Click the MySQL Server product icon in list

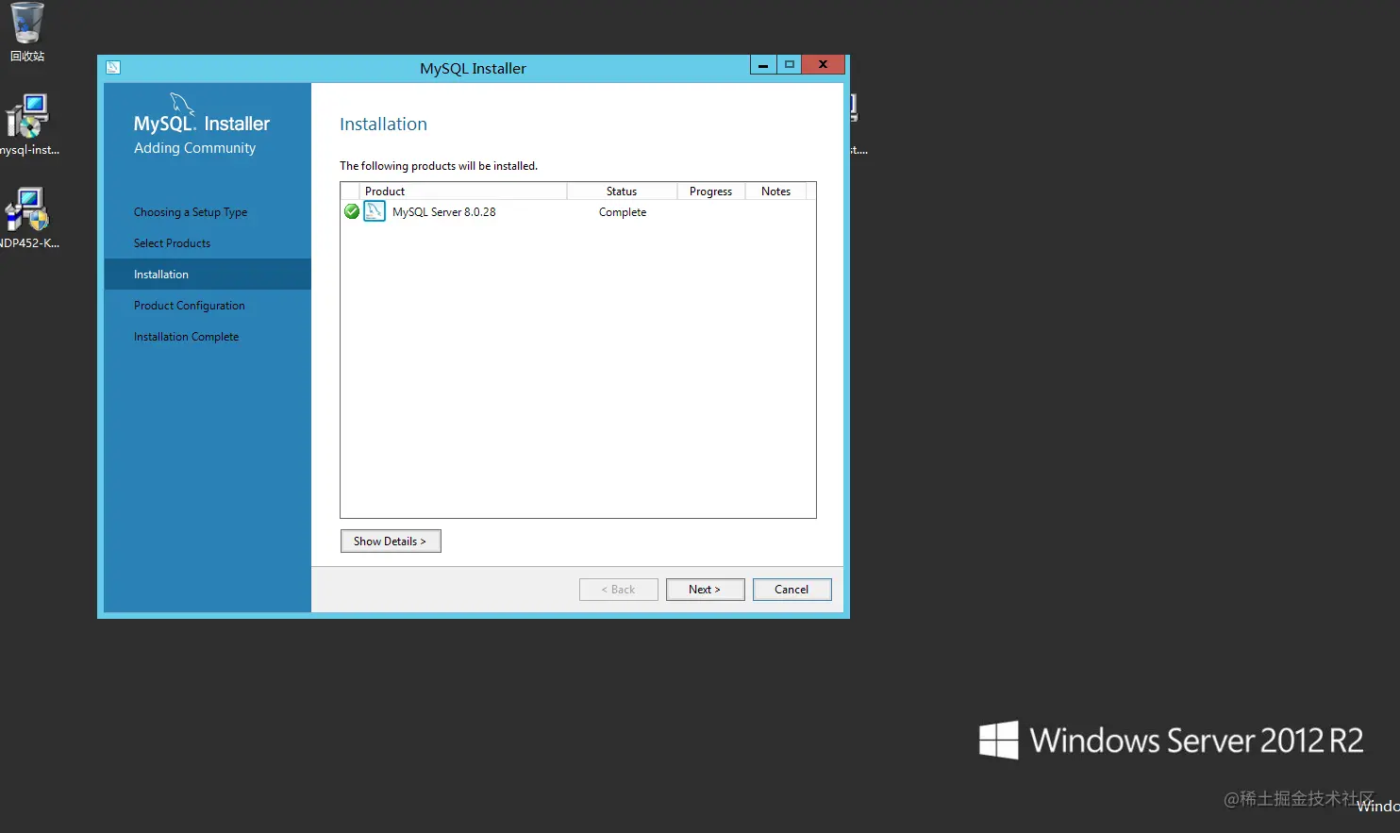pyautogui.click(x=375, y=211)
